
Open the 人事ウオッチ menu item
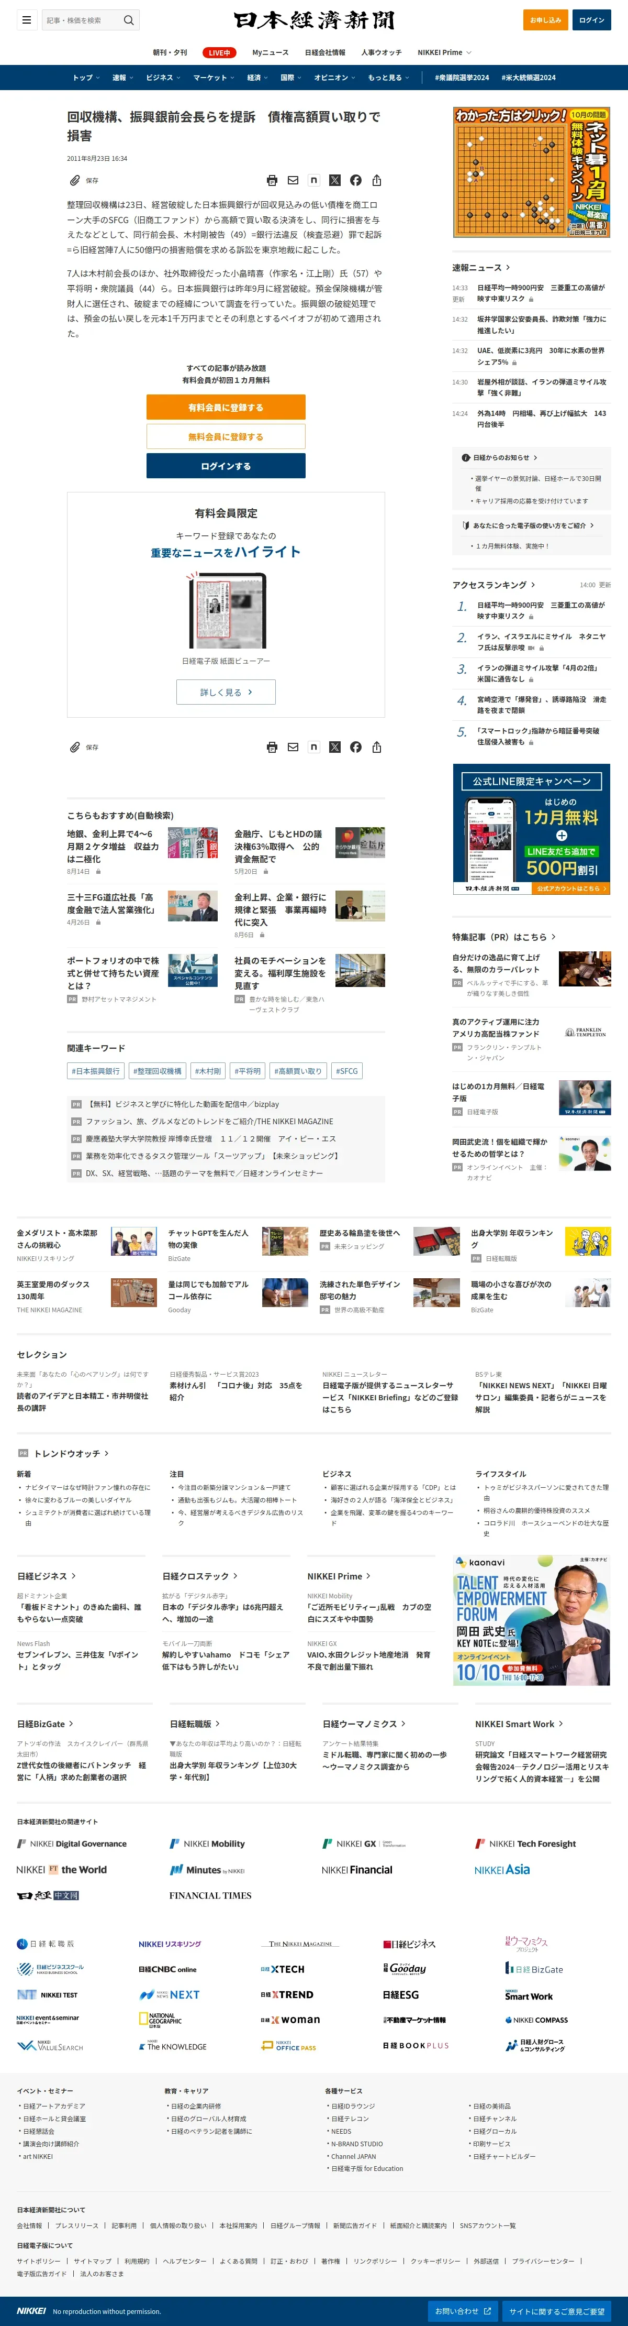382,52
